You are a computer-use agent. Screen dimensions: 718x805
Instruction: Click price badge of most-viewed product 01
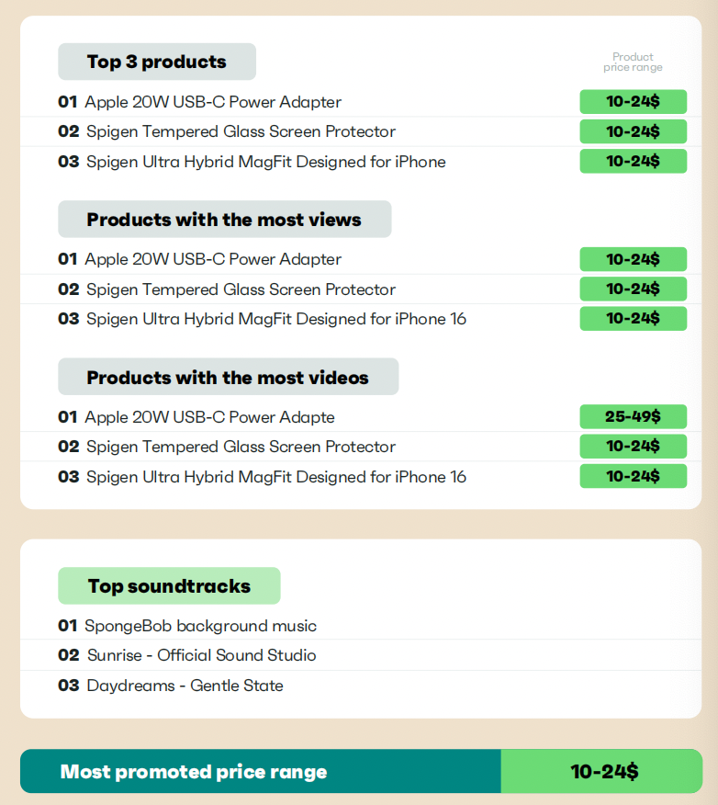(x=634, y=259)
